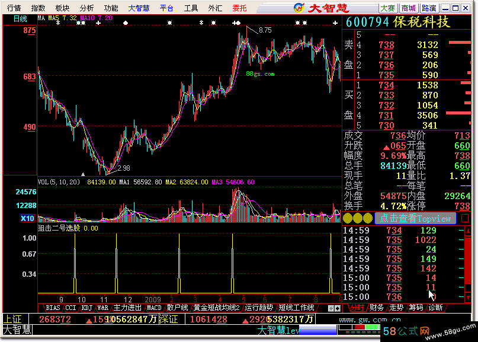478x342 pixels.
Task: Click sell level 1 price 735
Action: (386, 75)
